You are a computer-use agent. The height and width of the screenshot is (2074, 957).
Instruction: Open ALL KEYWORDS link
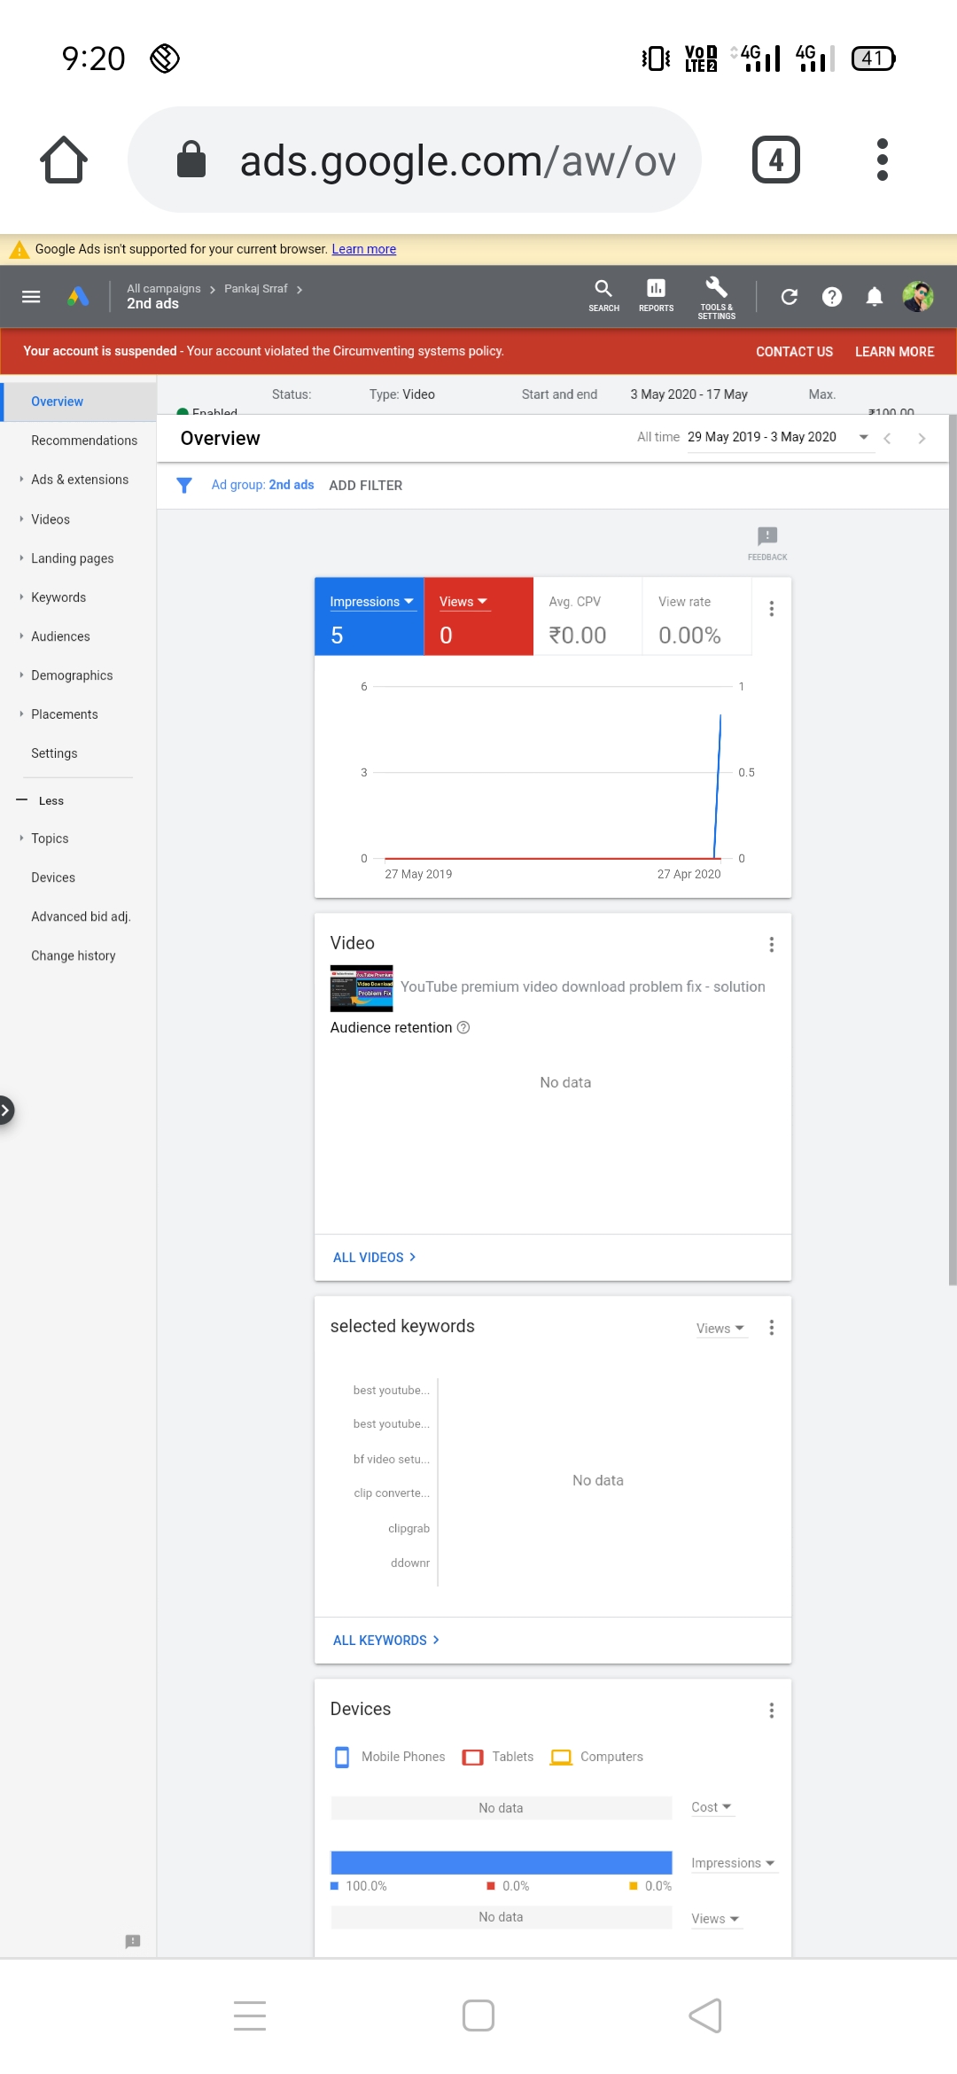coord(386,1641)
